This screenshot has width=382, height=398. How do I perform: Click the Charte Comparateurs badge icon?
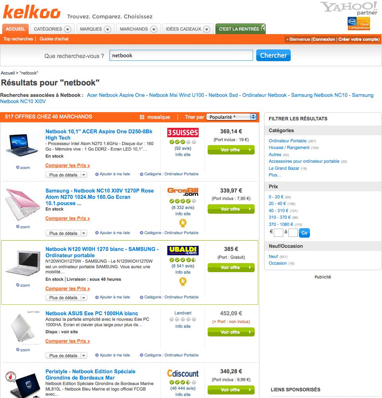pos(358,24)
